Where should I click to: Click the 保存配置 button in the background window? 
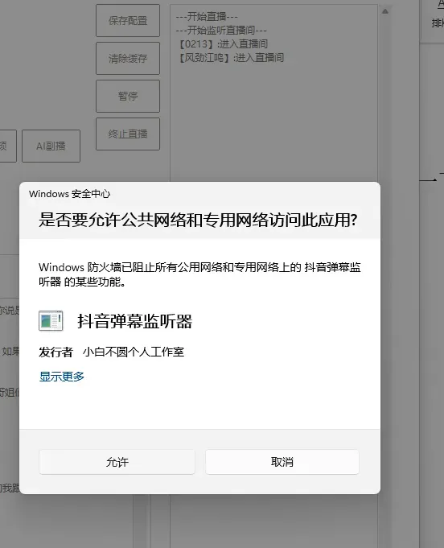(x=128, y=21)
